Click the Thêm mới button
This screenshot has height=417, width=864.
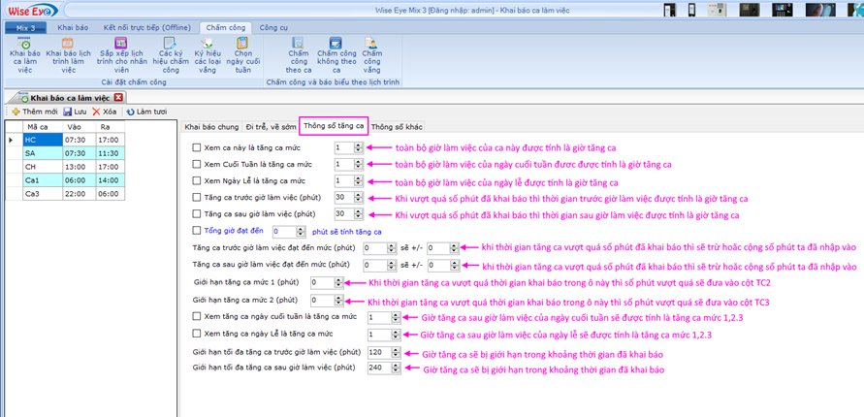pos(34,112)
